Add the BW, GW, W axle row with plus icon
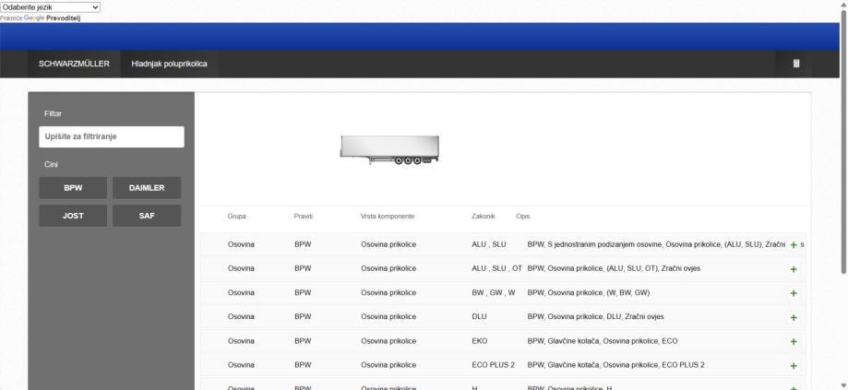848x390 pixels. point(794,293)
